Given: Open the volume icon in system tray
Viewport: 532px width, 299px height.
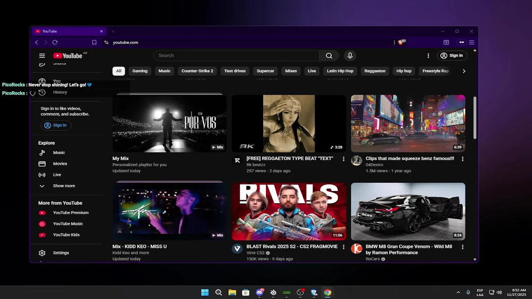Looking at the screenshot, I should [x=499, y=292].
